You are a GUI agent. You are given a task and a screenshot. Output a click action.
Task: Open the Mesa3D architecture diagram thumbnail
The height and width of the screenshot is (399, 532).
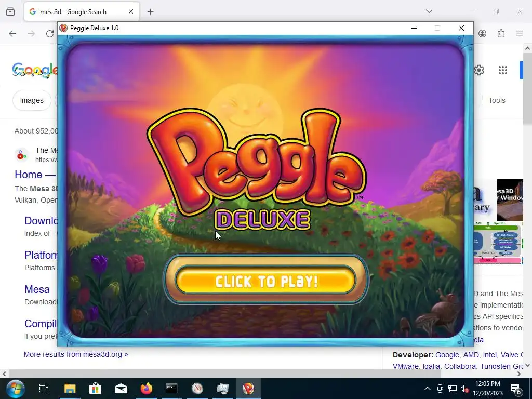497,243
